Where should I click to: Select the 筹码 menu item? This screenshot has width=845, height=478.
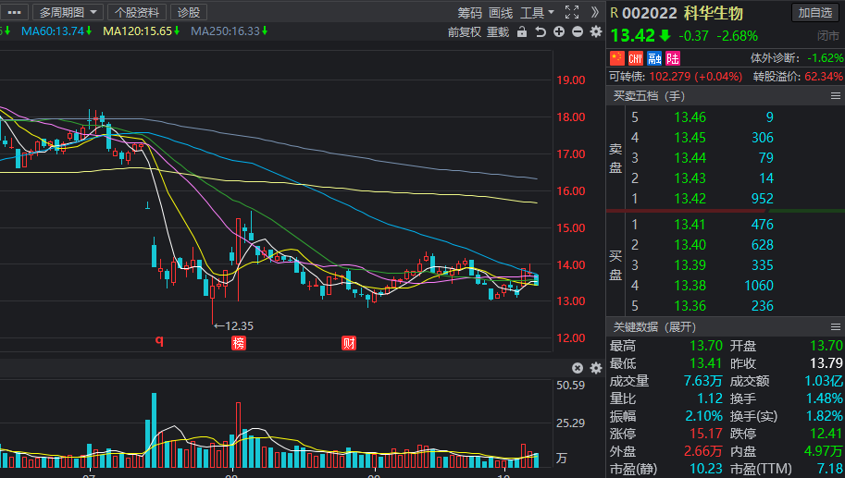point(469,12)
